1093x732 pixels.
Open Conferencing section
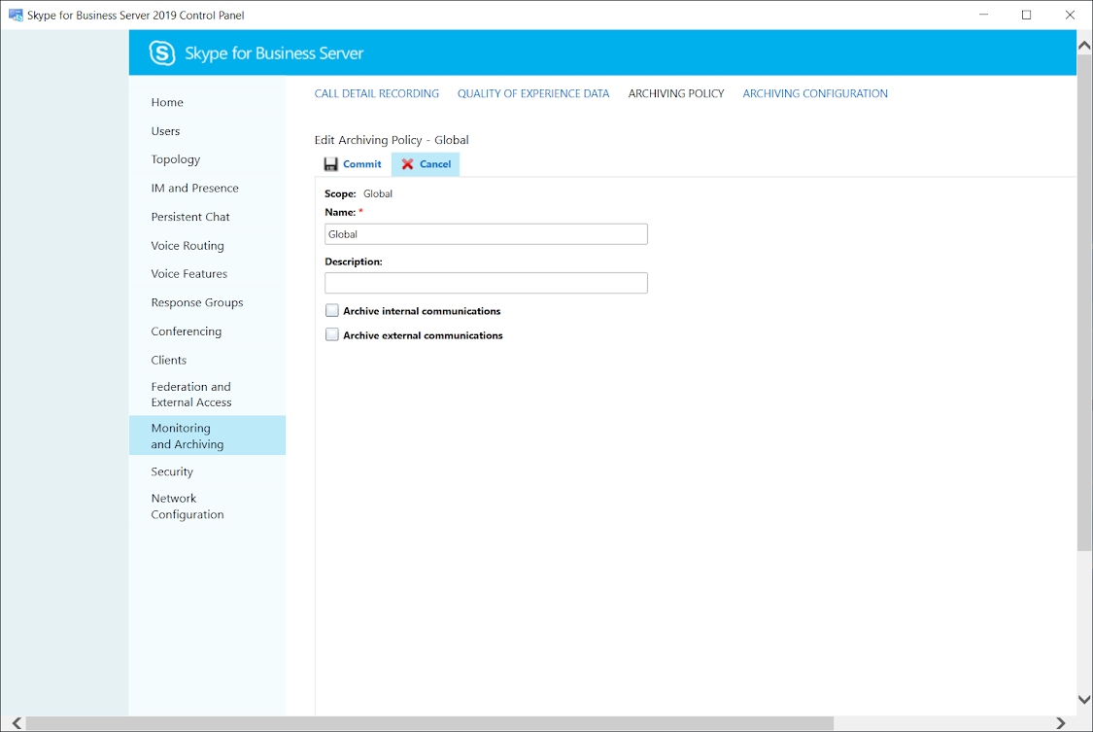point(187,331)
